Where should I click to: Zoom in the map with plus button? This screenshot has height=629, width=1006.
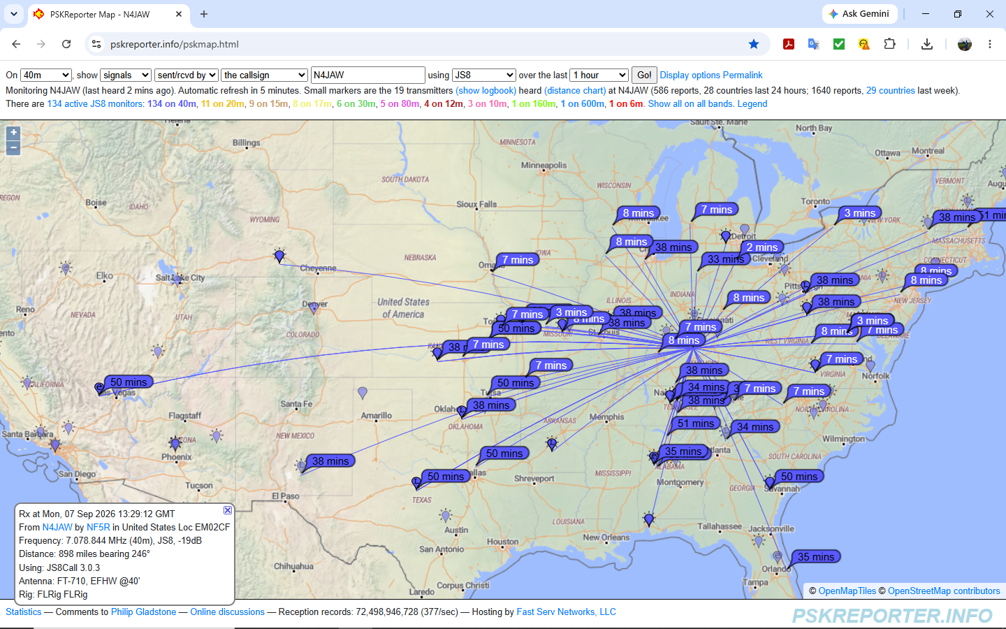point(13,132)
